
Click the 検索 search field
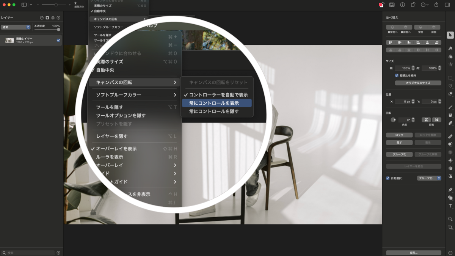(29, 253)
